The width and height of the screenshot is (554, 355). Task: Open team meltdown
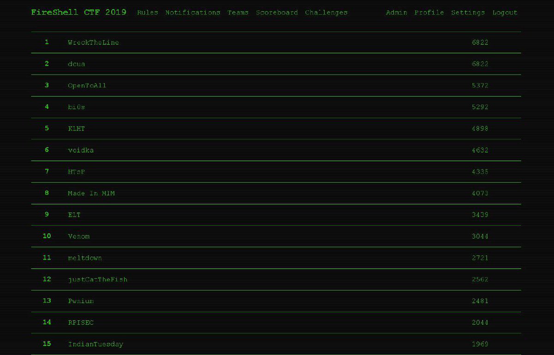point(85,258)
